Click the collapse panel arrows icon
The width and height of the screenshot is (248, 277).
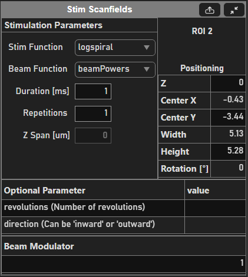pyautogui.click(x=234, y=10)
